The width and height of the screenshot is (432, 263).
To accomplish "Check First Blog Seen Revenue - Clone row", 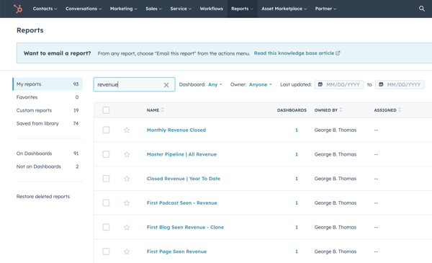I will (106, 227).
